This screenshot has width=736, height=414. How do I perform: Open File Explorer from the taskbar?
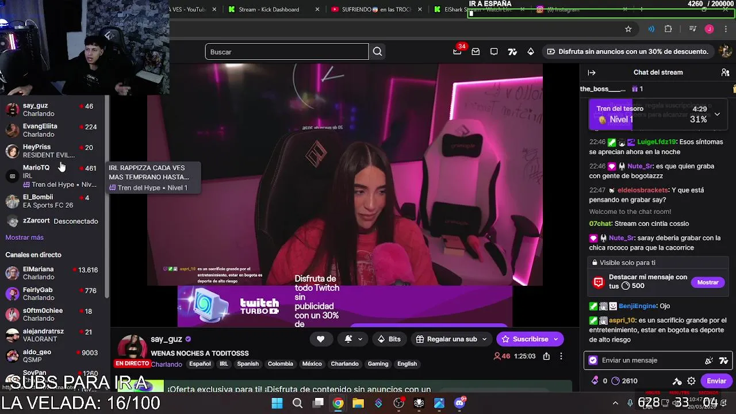point(358,403)
